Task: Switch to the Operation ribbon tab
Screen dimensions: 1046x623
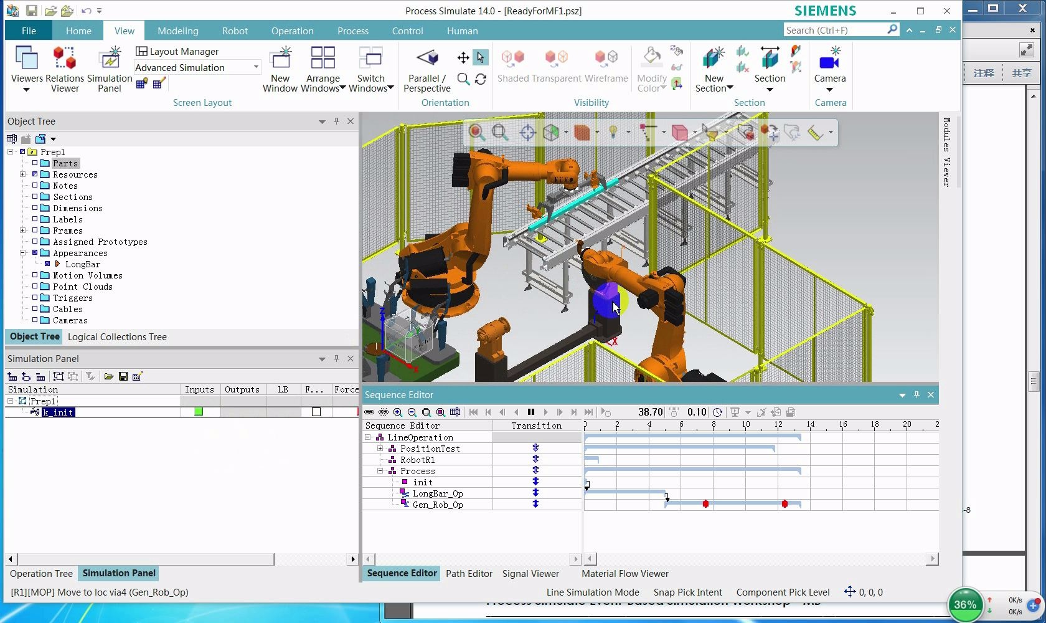Action: pos(292,31)
